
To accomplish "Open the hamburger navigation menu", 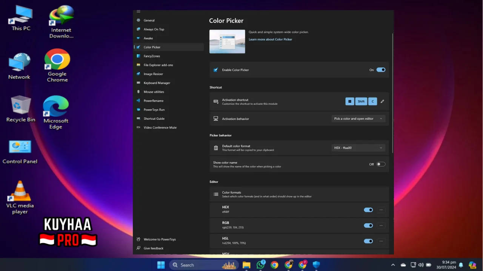I will [x=138, y=11].
